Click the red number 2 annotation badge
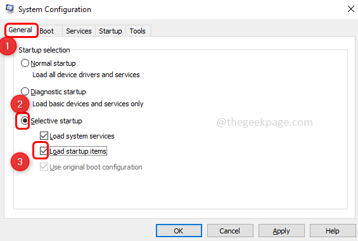This screenshot has width=358, height=241. tap(20, 104)
